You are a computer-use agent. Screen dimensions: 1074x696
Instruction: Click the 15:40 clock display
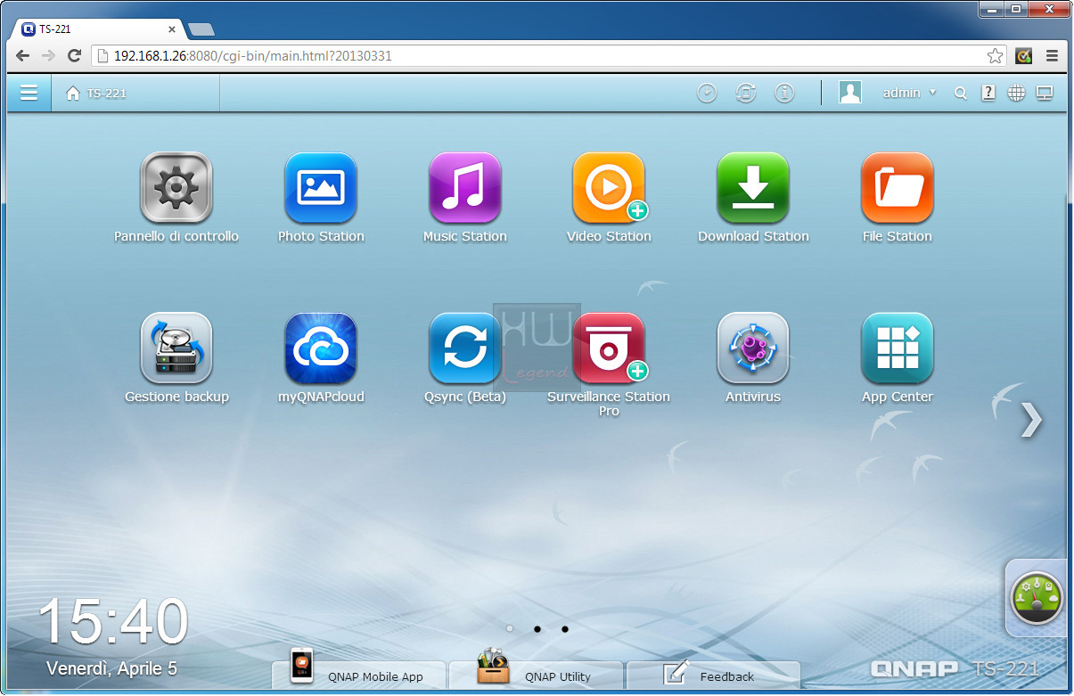[x=113, y=622]
